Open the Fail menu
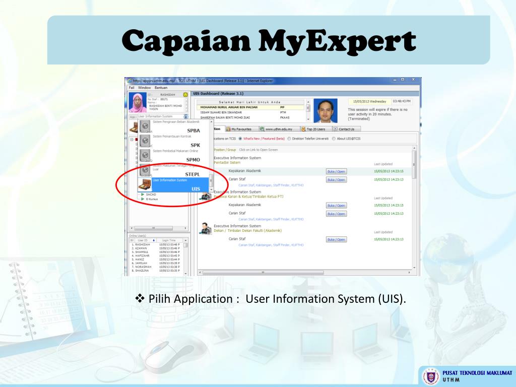Screen dimensions: 516x387 point(132,88)
